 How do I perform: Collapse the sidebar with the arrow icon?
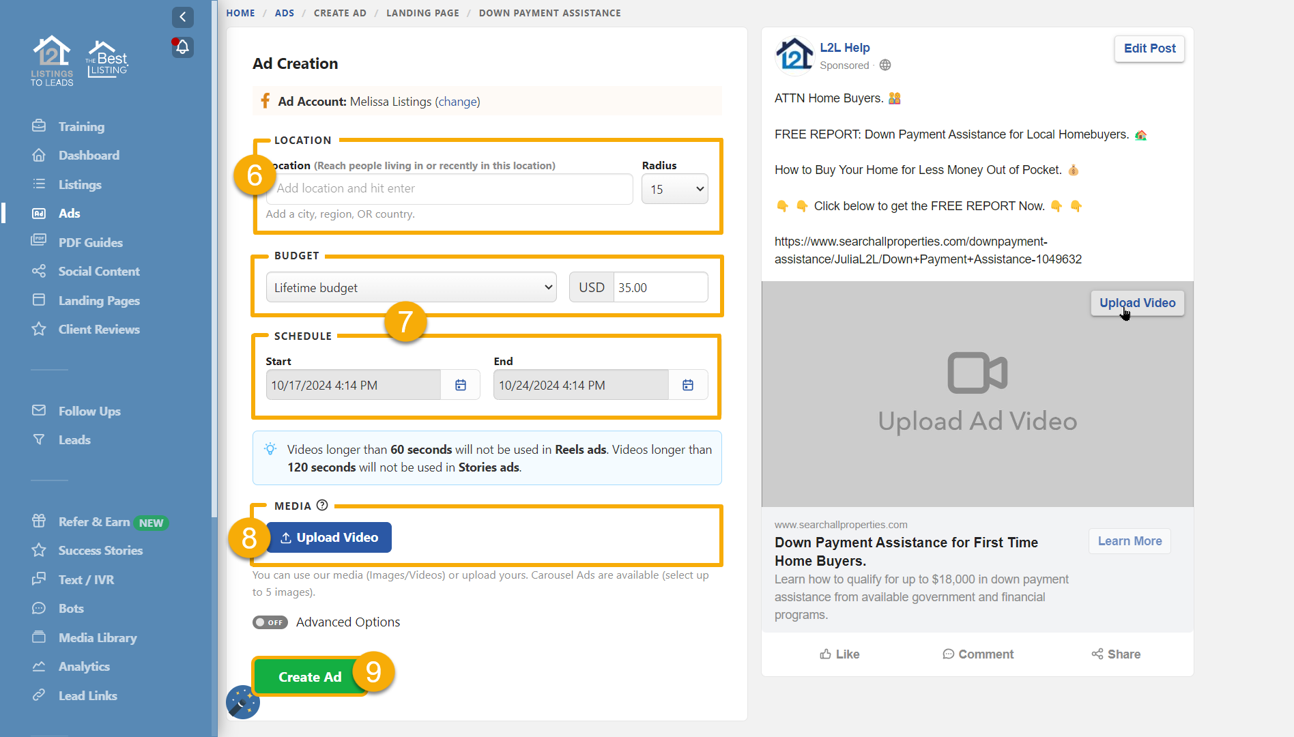coord(182,17)
